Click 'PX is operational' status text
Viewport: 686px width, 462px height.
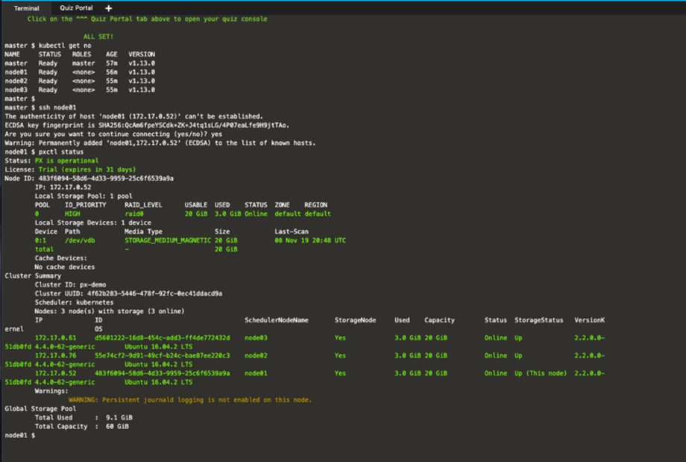(66, 160)
